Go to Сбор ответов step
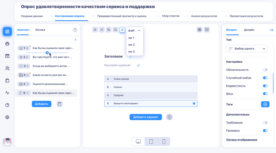 (171, 16)
